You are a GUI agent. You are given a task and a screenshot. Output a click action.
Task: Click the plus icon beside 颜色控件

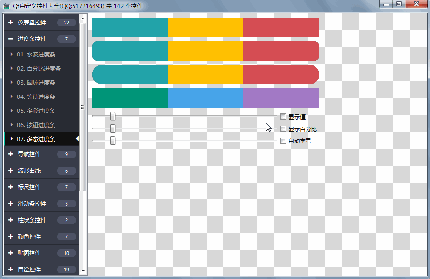[x=10, y=237]
